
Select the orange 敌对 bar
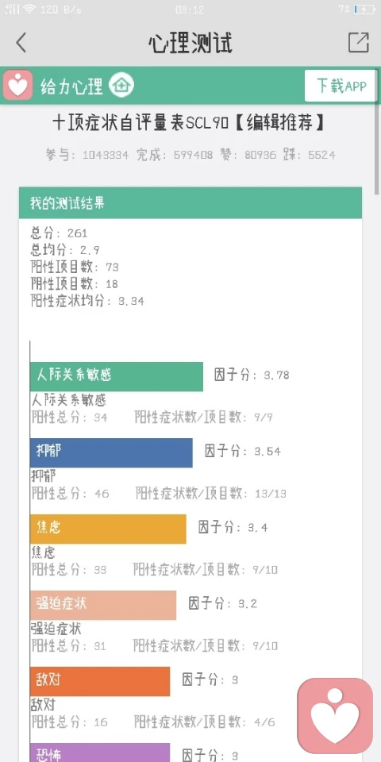point(100,681)
